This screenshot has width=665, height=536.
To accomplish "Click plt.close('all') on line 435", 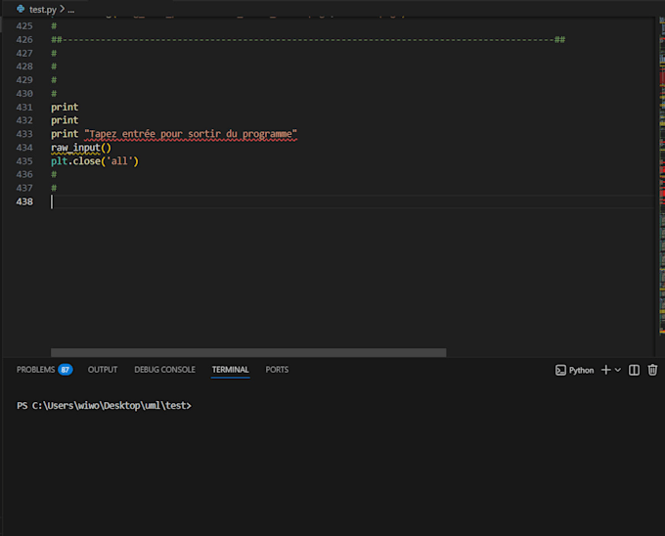I will point(95,161).
